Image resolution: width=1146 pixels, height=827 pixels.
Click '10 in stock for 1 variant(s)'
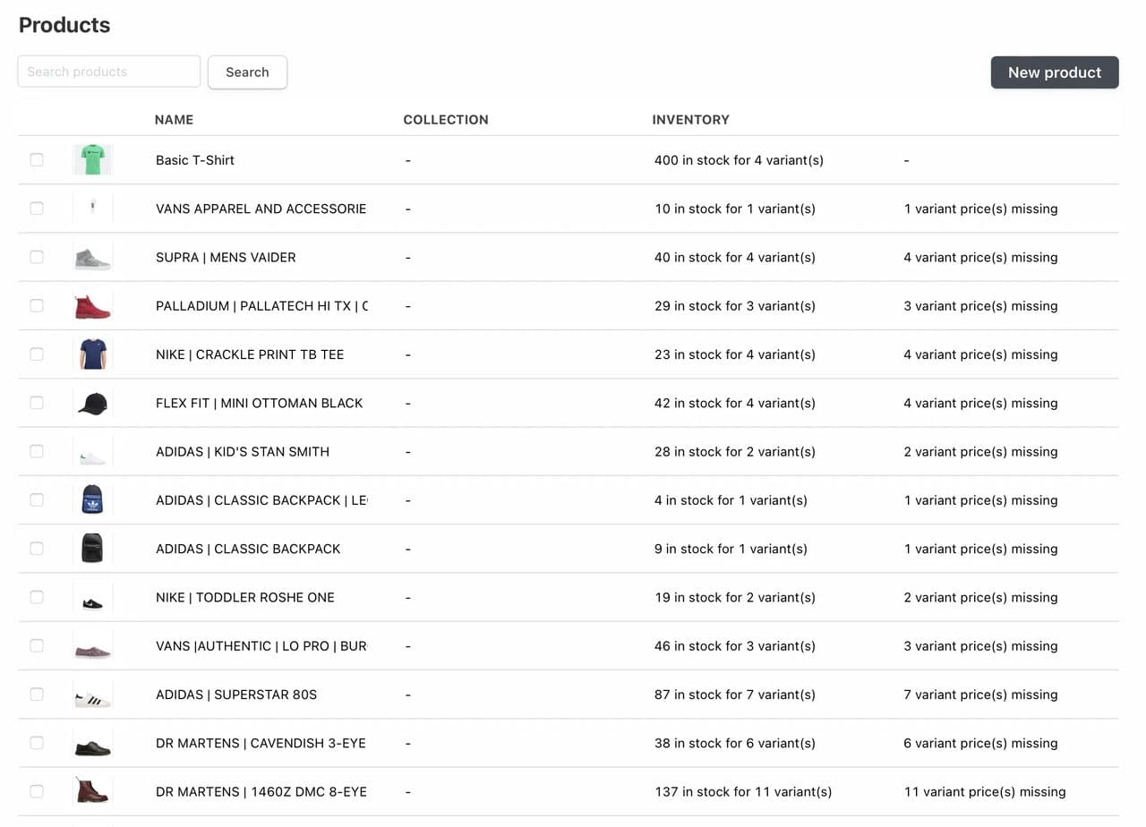(x=735, y=209)
